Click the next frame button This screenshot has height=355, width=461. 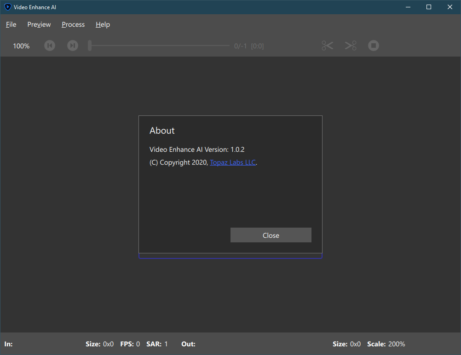pyautogui.click(x=73, y=46)
